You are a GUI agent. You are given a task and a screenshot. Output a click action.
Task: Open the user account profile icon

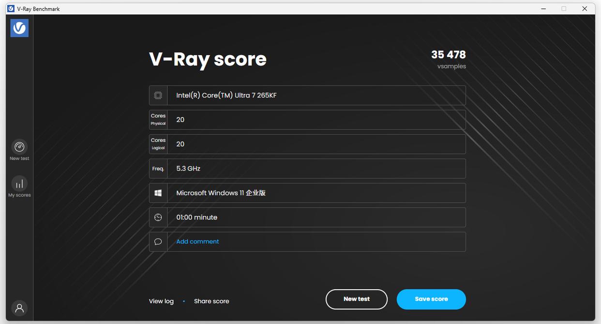pos(19,308)
